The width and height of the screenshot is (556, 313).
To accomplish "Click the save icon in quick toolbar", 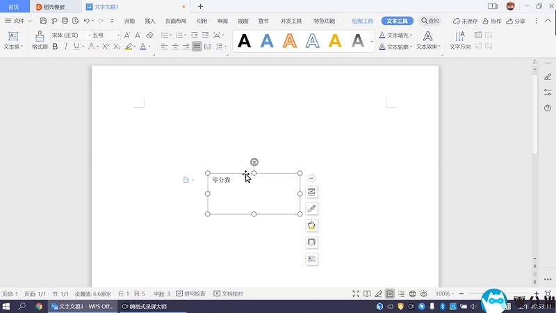I will 43,21.
